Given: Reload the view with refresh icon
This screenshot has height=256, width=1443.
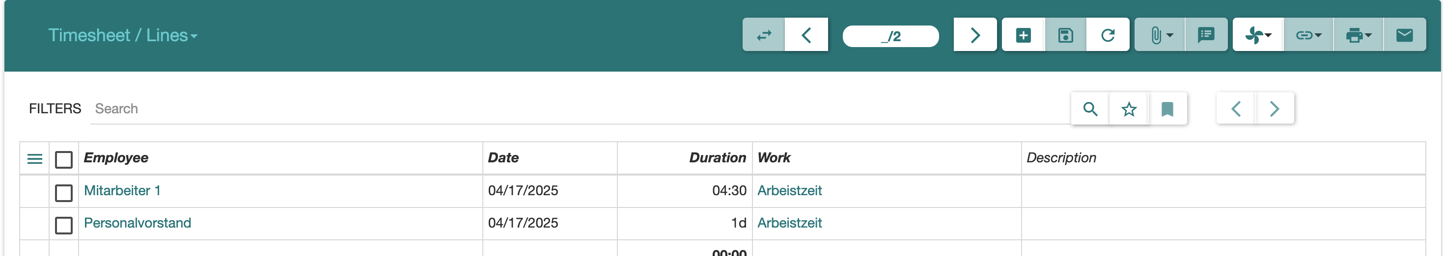Looking at the screenshot, I should (x=1108, y=35).
